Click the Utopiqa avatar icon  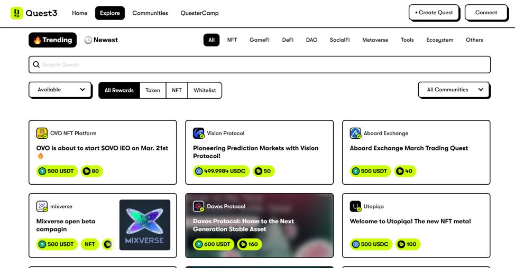(x=355, y=206)
